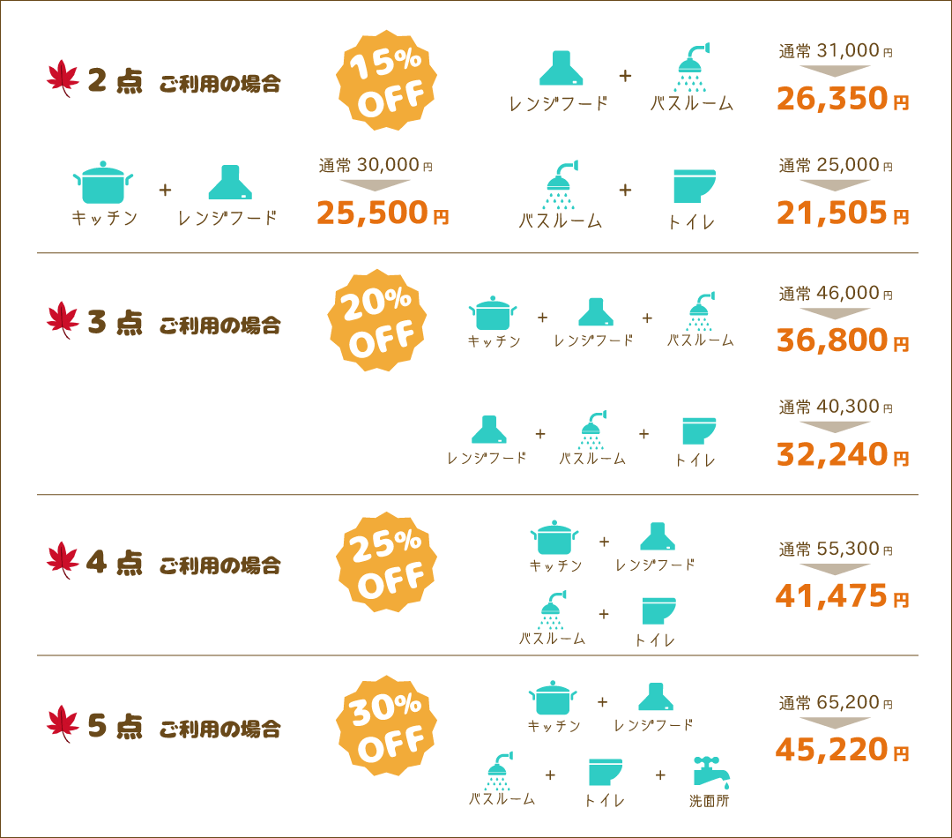952x838 pixels.
Task: Click the maple leaf beside 5点
Action: (x=63, y=724)
